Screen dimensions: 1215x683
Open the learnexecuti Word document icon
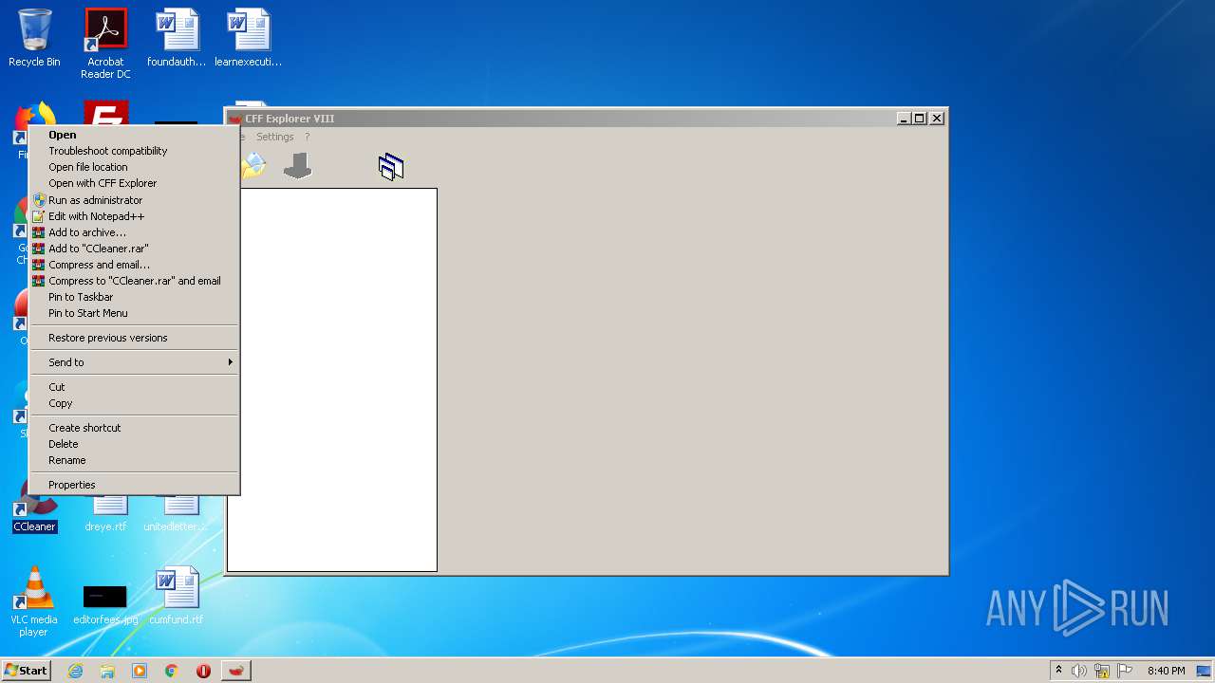pyautogui.click(x=249, y=38)
